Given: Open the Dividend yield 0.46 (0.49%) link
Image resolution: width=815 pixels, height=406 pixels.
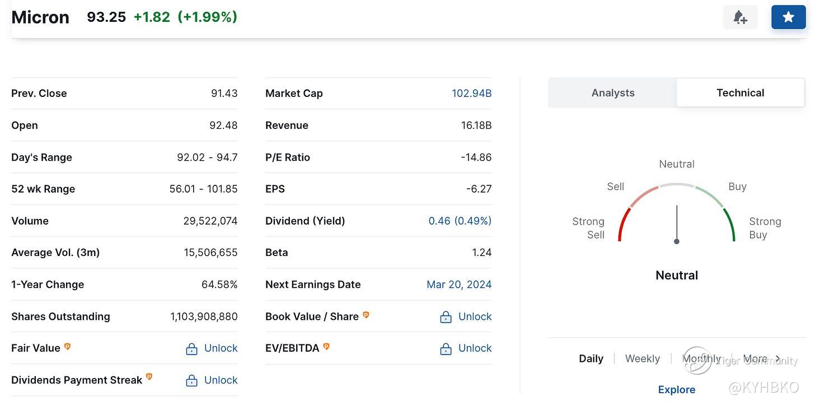Looking at the screenshot, I should 460,221.
